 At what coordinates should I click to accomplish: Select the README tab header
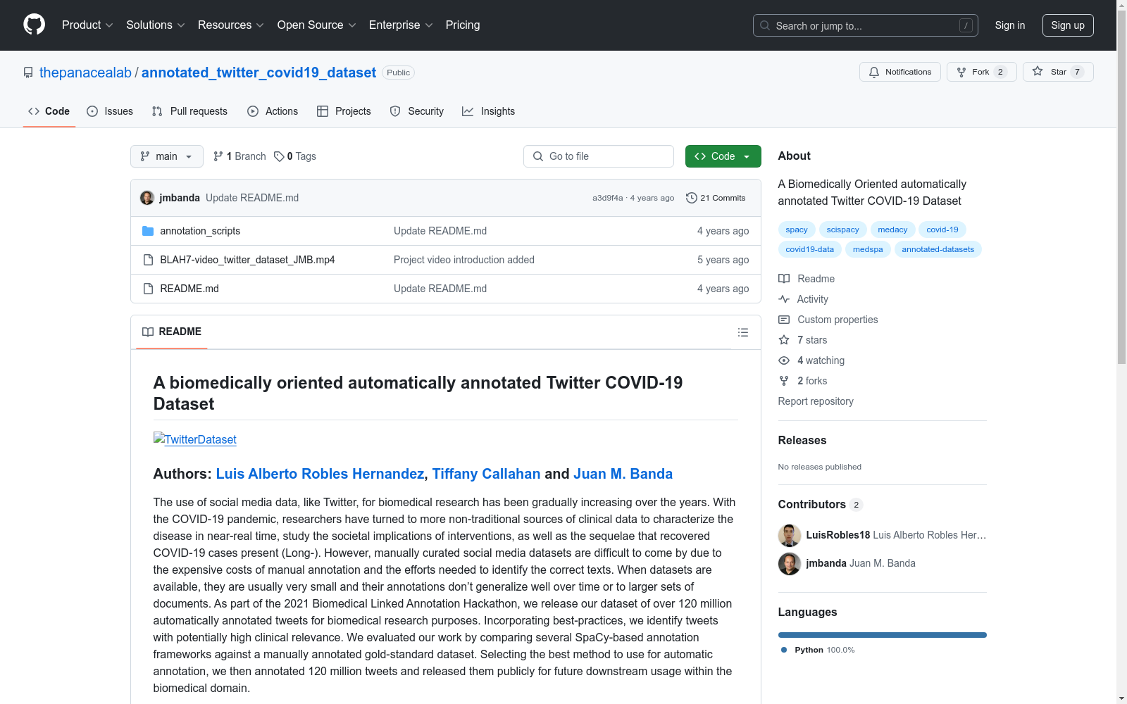(x=172, y=332)
